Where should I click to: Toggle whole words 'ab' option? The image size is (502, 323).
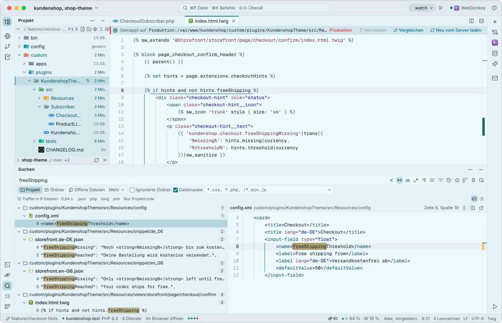pos(408,180)
